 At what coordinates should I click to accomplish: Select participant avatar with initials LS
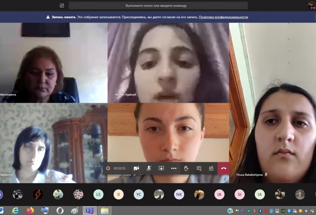[98, 195]
